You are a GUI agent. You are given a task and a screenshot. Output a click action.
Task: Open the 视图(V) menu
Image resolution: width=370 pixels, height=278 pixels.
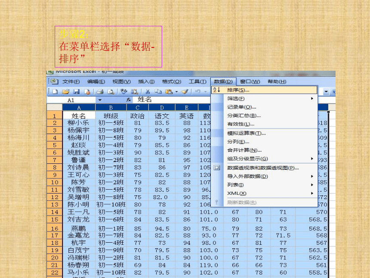(x=121, y=81)
